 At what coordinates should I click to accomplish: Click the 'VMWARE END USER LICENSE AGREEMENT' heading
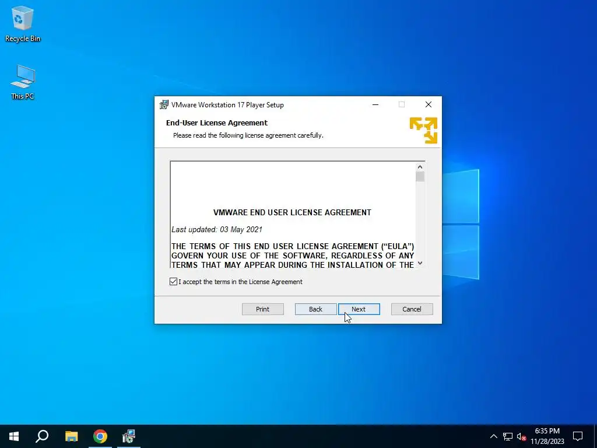pos(292,212)
